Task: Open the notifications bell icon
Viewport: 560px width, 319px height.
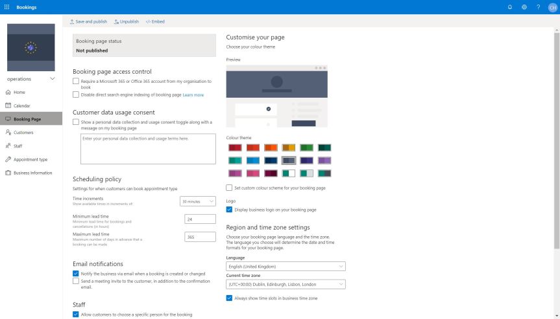Action: [x=510, y=6]
